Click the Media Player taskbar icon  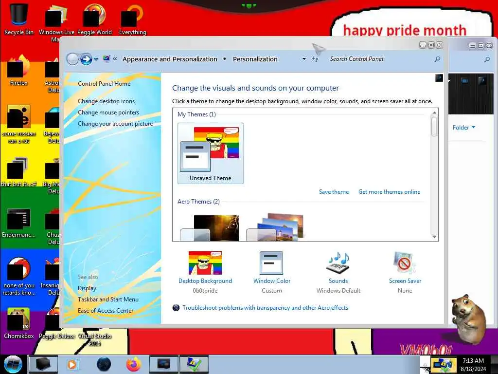(x=72, y=364)
